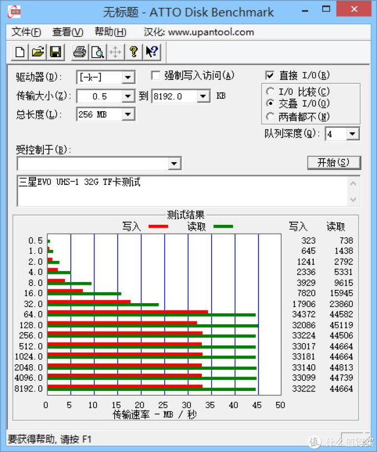Click read value 23860
This screenshot has height=452, width=377.
pos(342,304)
